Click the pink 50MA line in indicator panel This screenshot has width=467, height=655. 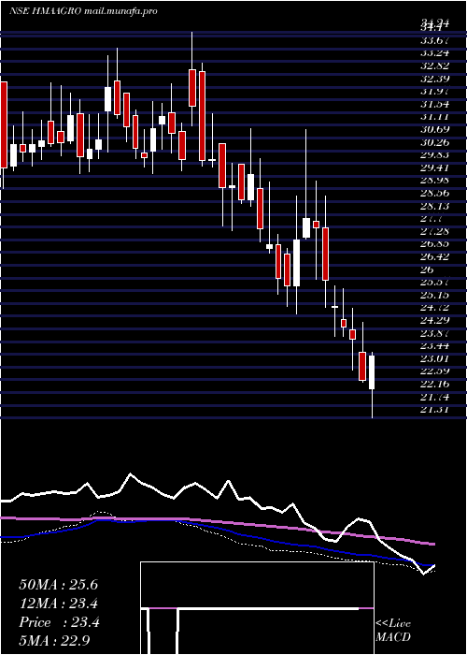[x=217, y=522]
